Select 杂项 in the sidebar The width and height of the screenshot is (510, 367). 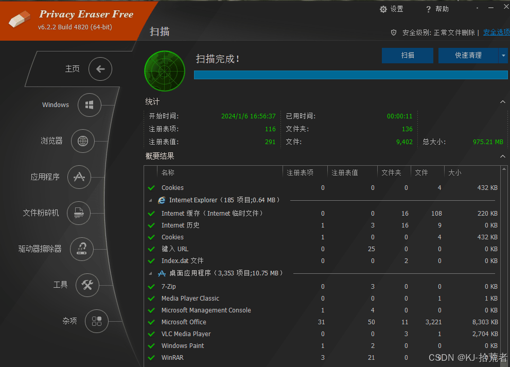pyautogui.click(x=69, y=321)
